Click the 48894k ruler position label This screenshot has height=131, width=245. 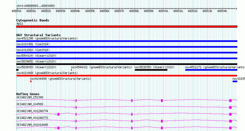pos(75,11)
